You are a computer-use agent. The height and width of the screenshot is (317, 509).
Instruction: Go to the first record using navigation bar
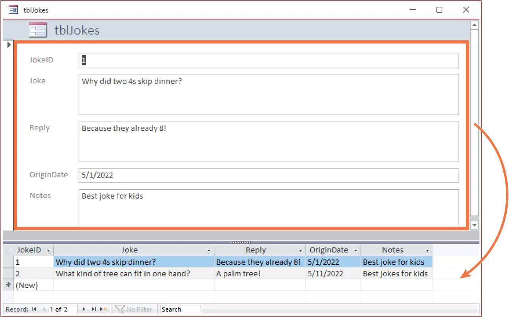[x=34, y=309]
